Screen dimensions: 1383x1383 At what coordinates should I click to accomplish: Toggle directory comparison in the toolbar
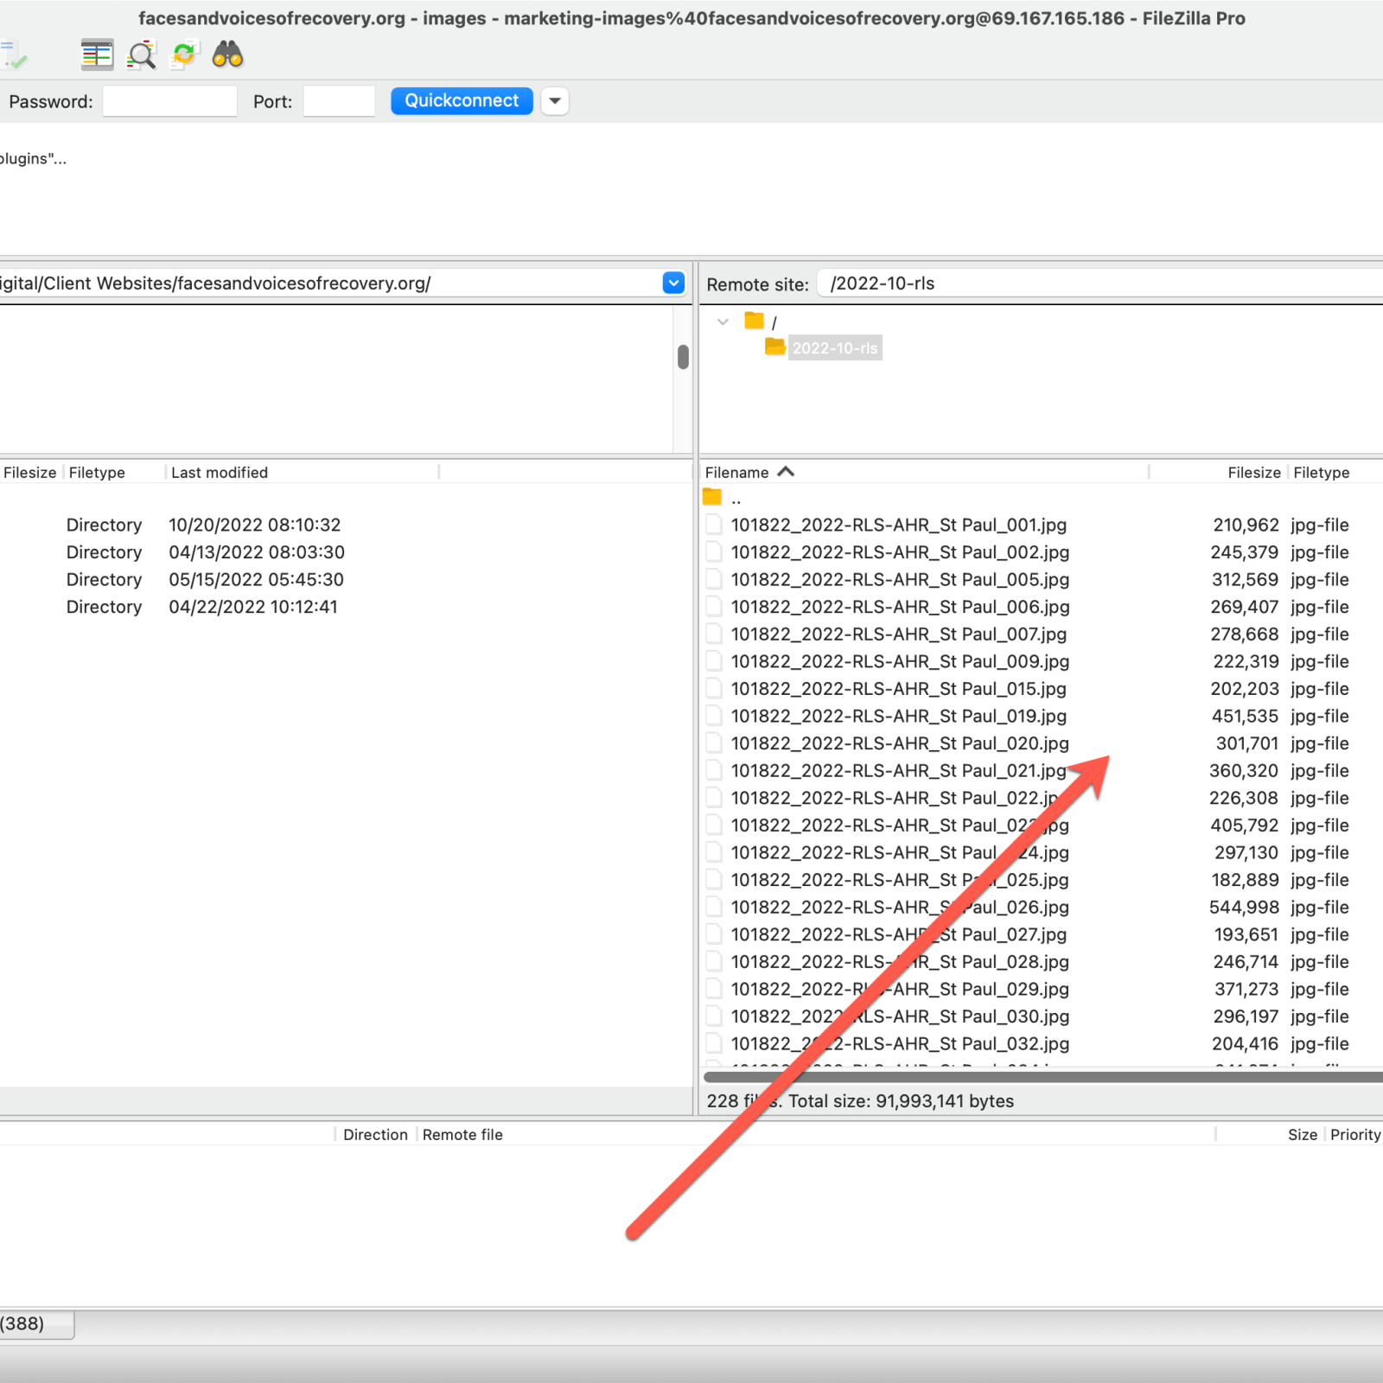click(x=97, y=55)
